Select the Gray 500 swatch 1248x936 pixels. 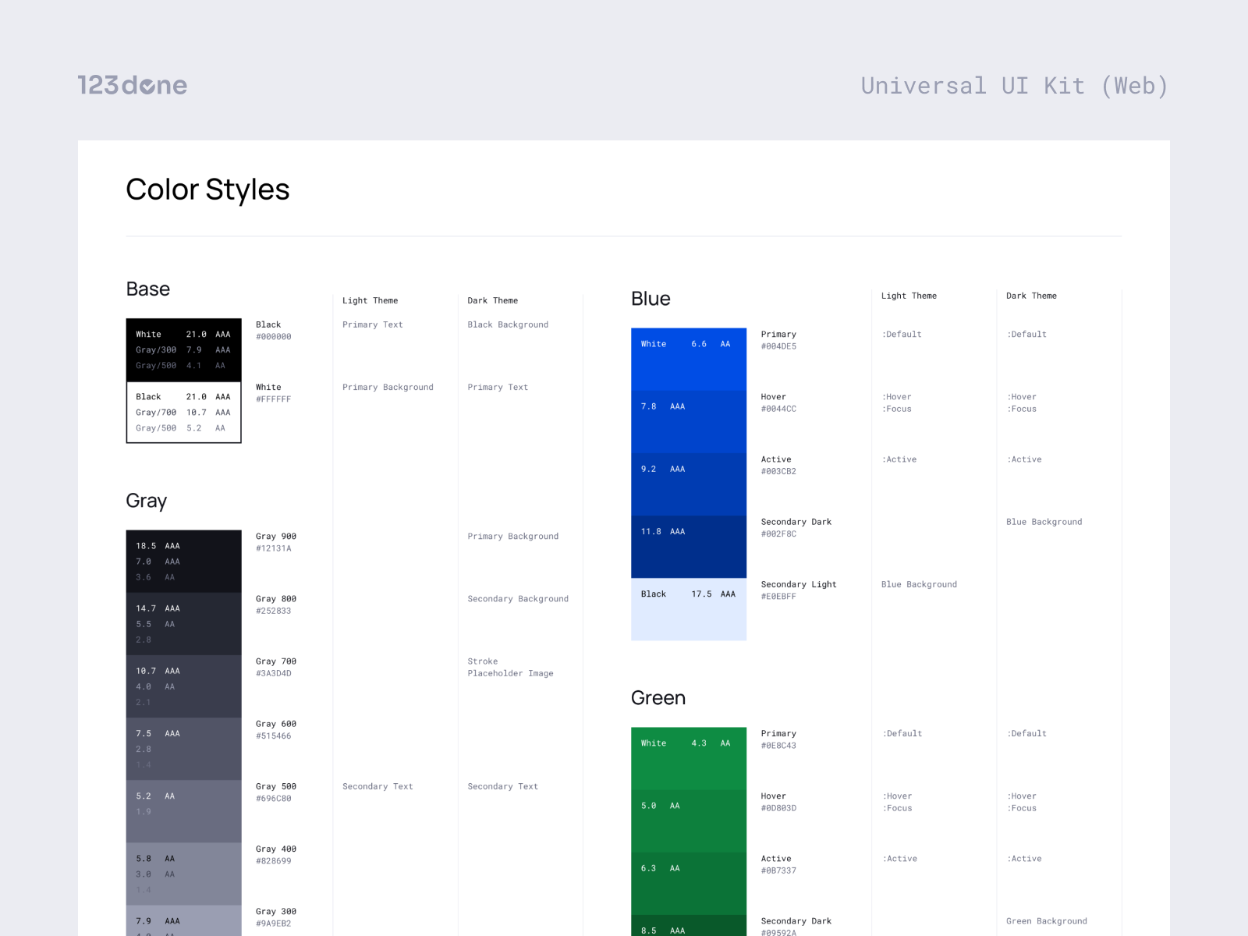(x=184, y=811)
